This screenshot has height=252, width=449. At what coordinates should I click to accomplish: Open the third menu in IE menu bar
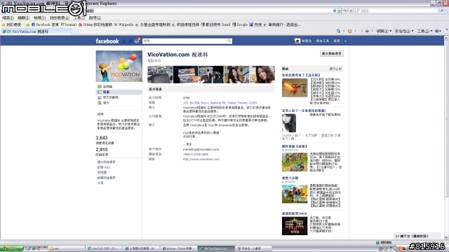tap(39, 17)
